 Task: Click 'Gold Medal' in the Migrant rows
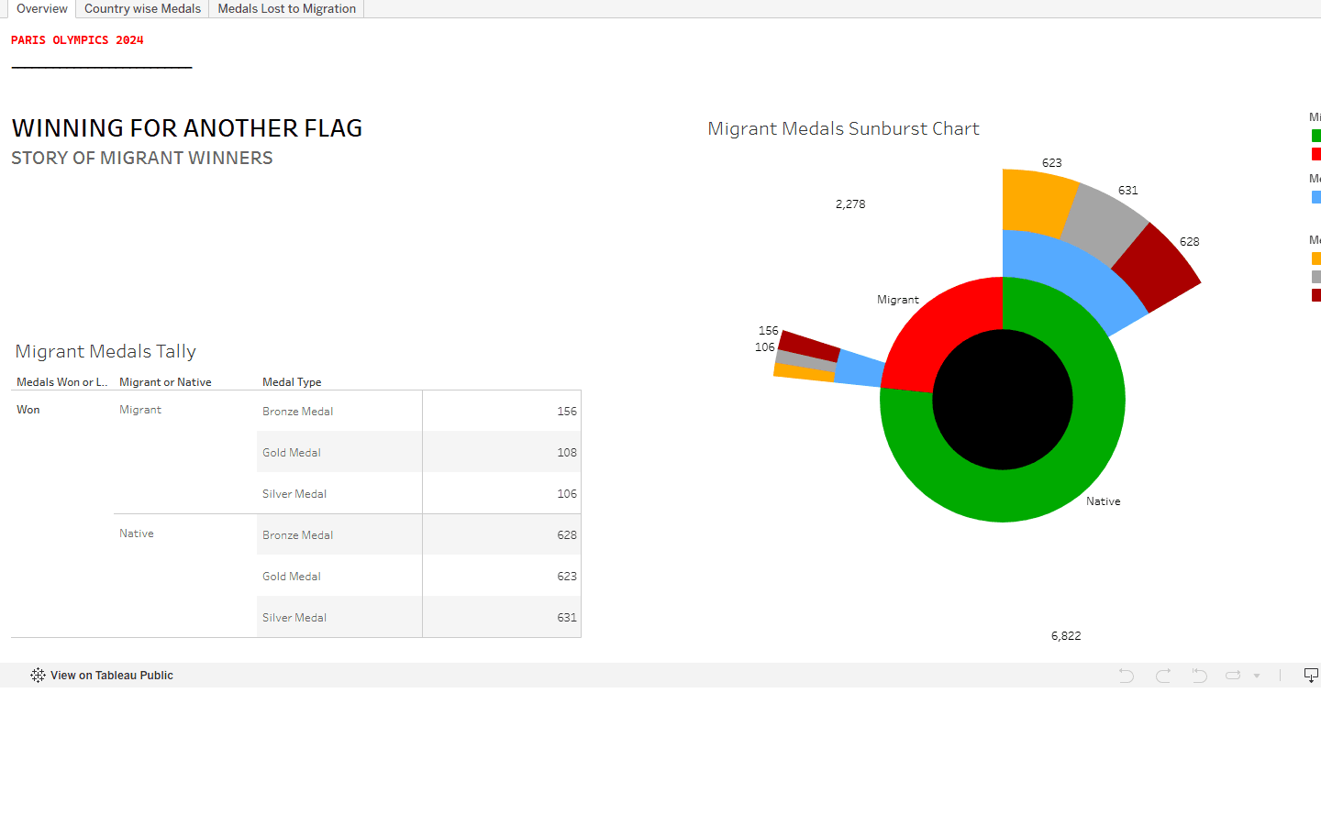point(292,453)
